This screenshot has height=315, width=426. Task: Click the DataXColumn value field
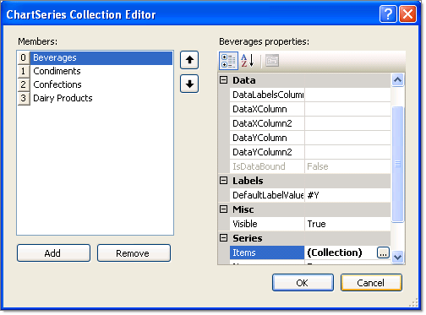click(347, 109)
